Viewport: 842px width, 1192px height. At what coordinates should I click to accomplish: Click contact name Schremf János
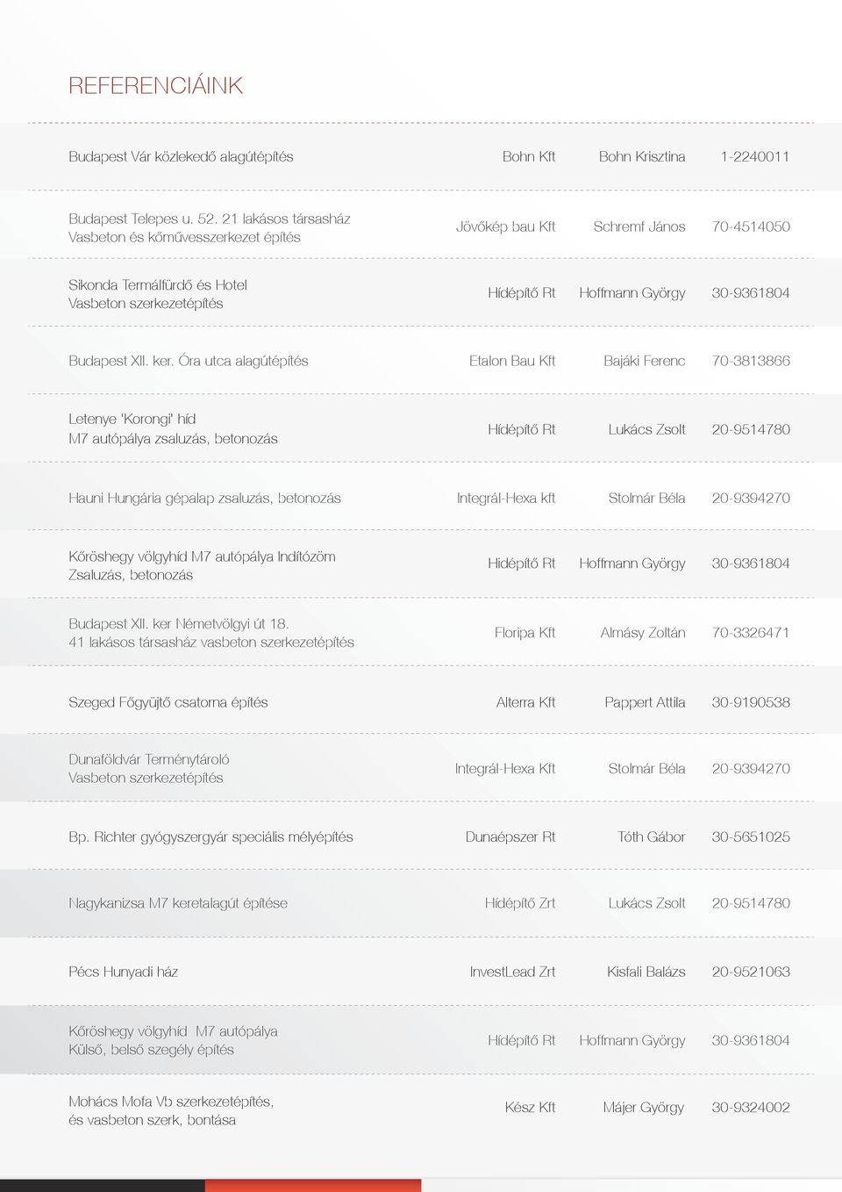coord(639,226)
